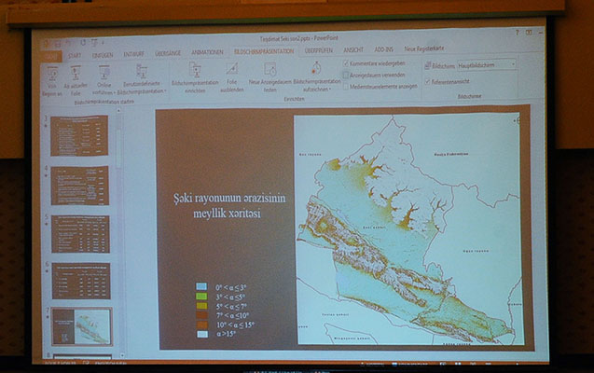Screen dimensions: 594x373
Task: Expand Online vorführen dropdown arrow
Action: pos(115,93)
